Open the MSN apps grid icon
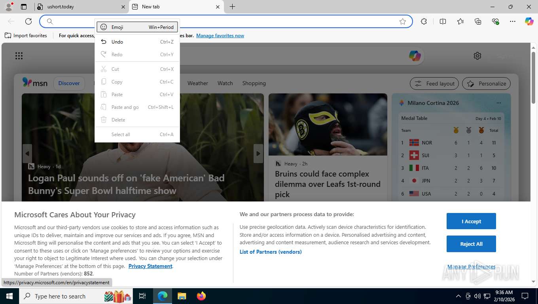The image size is (538, 304). pyautogui.click(x=19, y=56)
